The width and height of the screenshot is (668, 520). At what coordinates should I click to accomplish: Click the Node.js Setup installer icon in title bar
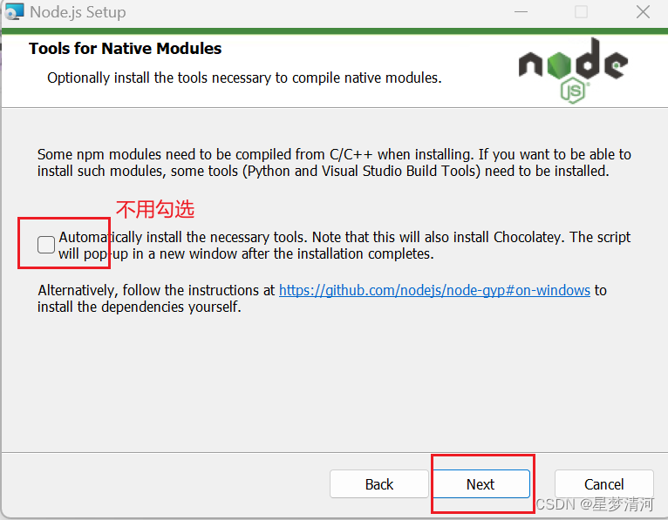point(13,11)
